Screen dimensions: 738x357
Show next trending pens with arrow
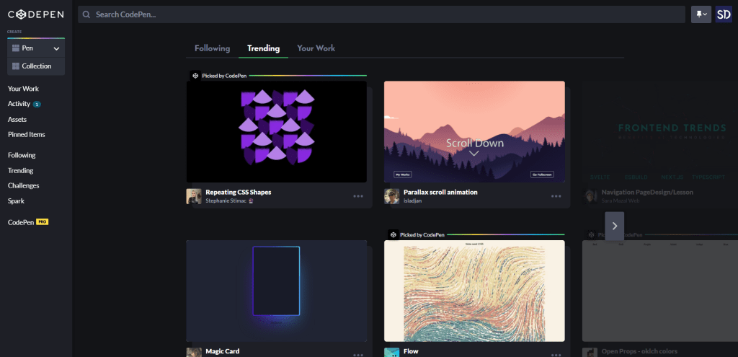614,226
